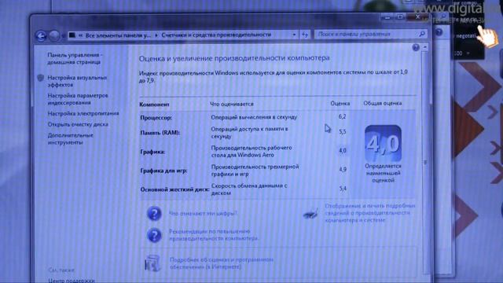Open 'Отображение и печать подробных сведений' link
This screenshot has width=503, height=283.
coord(370,213)
